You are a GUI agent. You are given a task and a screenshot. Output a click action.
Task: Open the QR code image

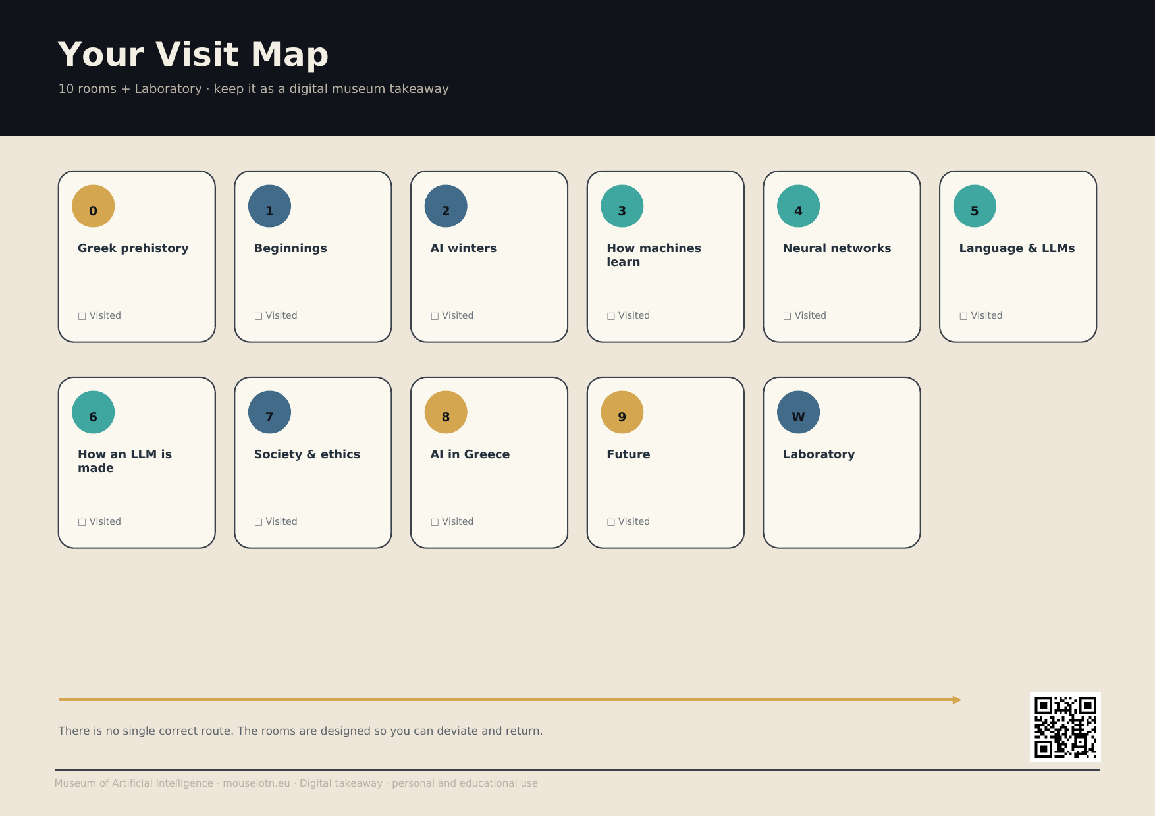tap(1065, 727)
